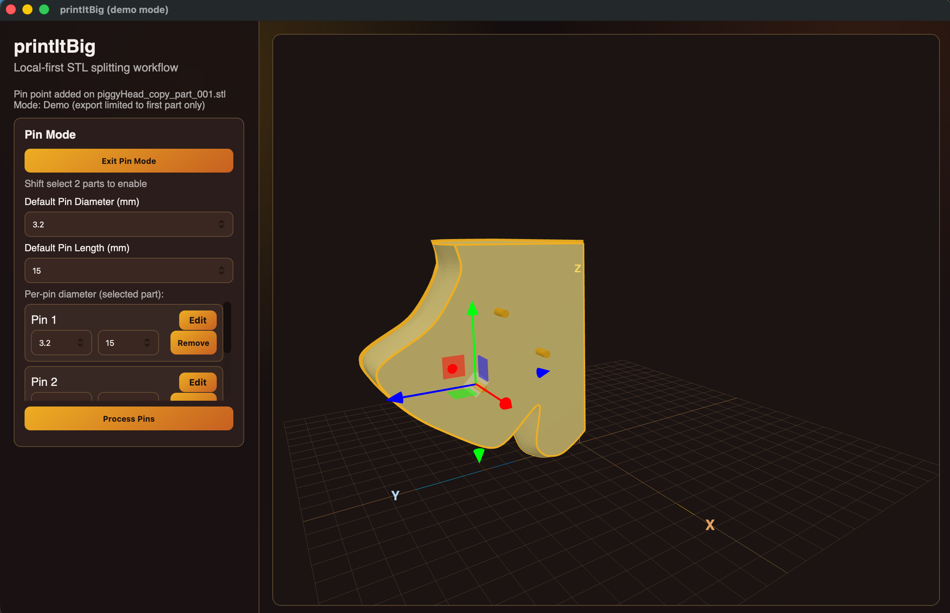Image resolution: width=950 pixels, height=613 pixels.
Task: Click the pin list scrollbar thumb
Action: click(227, 327)
